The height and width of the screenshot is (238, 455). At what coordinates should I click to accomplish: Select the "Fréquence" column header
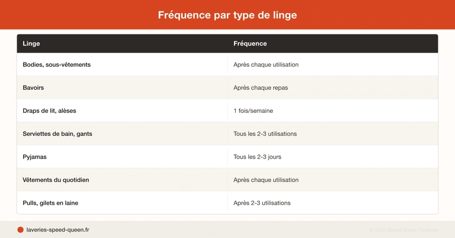coord(250,44)
